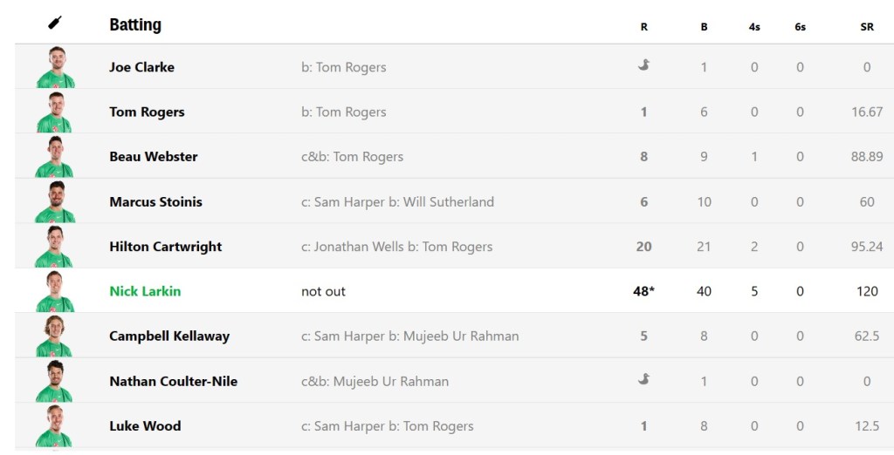
Task: Click Marcus Stoinis' headshot
Action: click(56, 201)
